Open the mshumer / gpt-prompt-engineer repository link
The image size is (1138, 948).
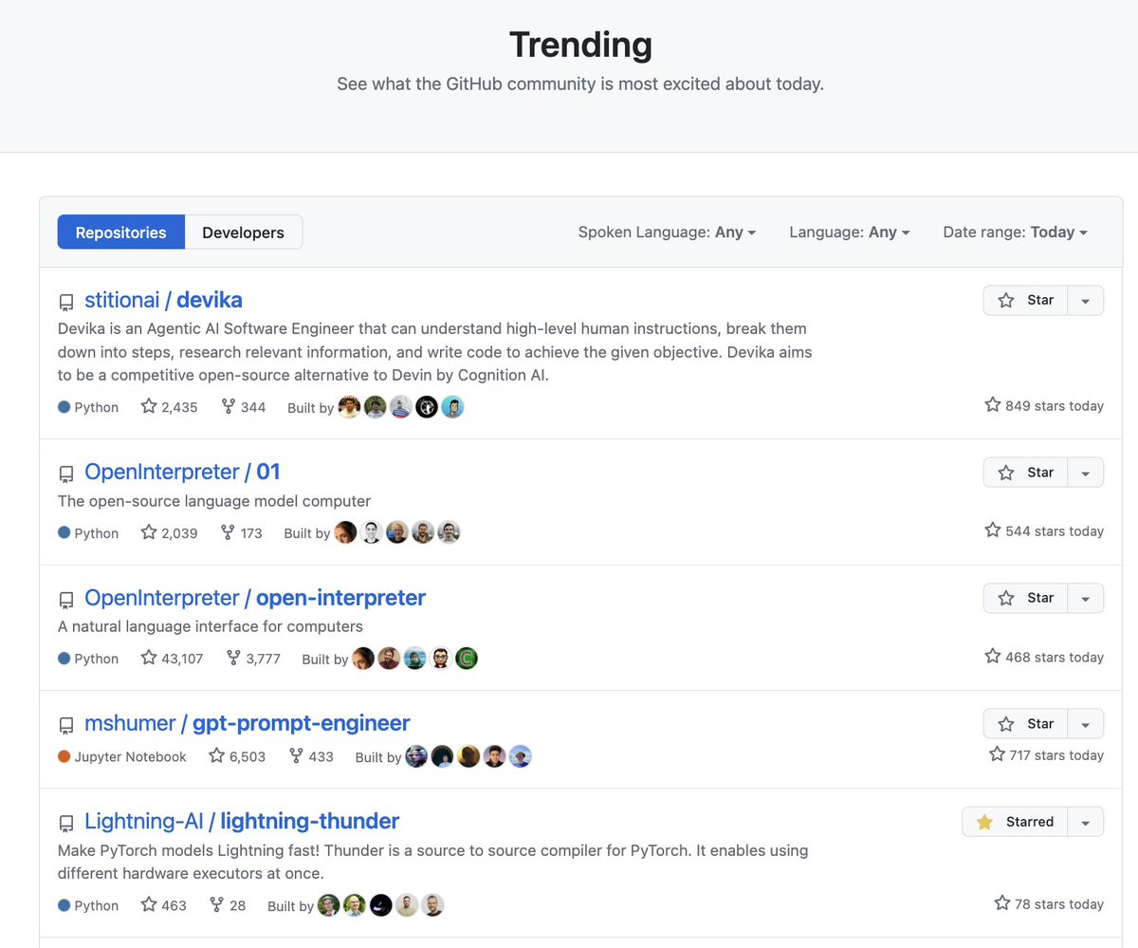click(247, 723)
